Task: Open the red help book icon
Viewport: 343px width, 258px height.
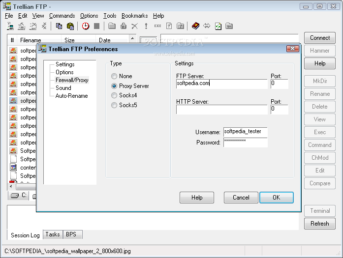Action: click(x=195, y=26)
